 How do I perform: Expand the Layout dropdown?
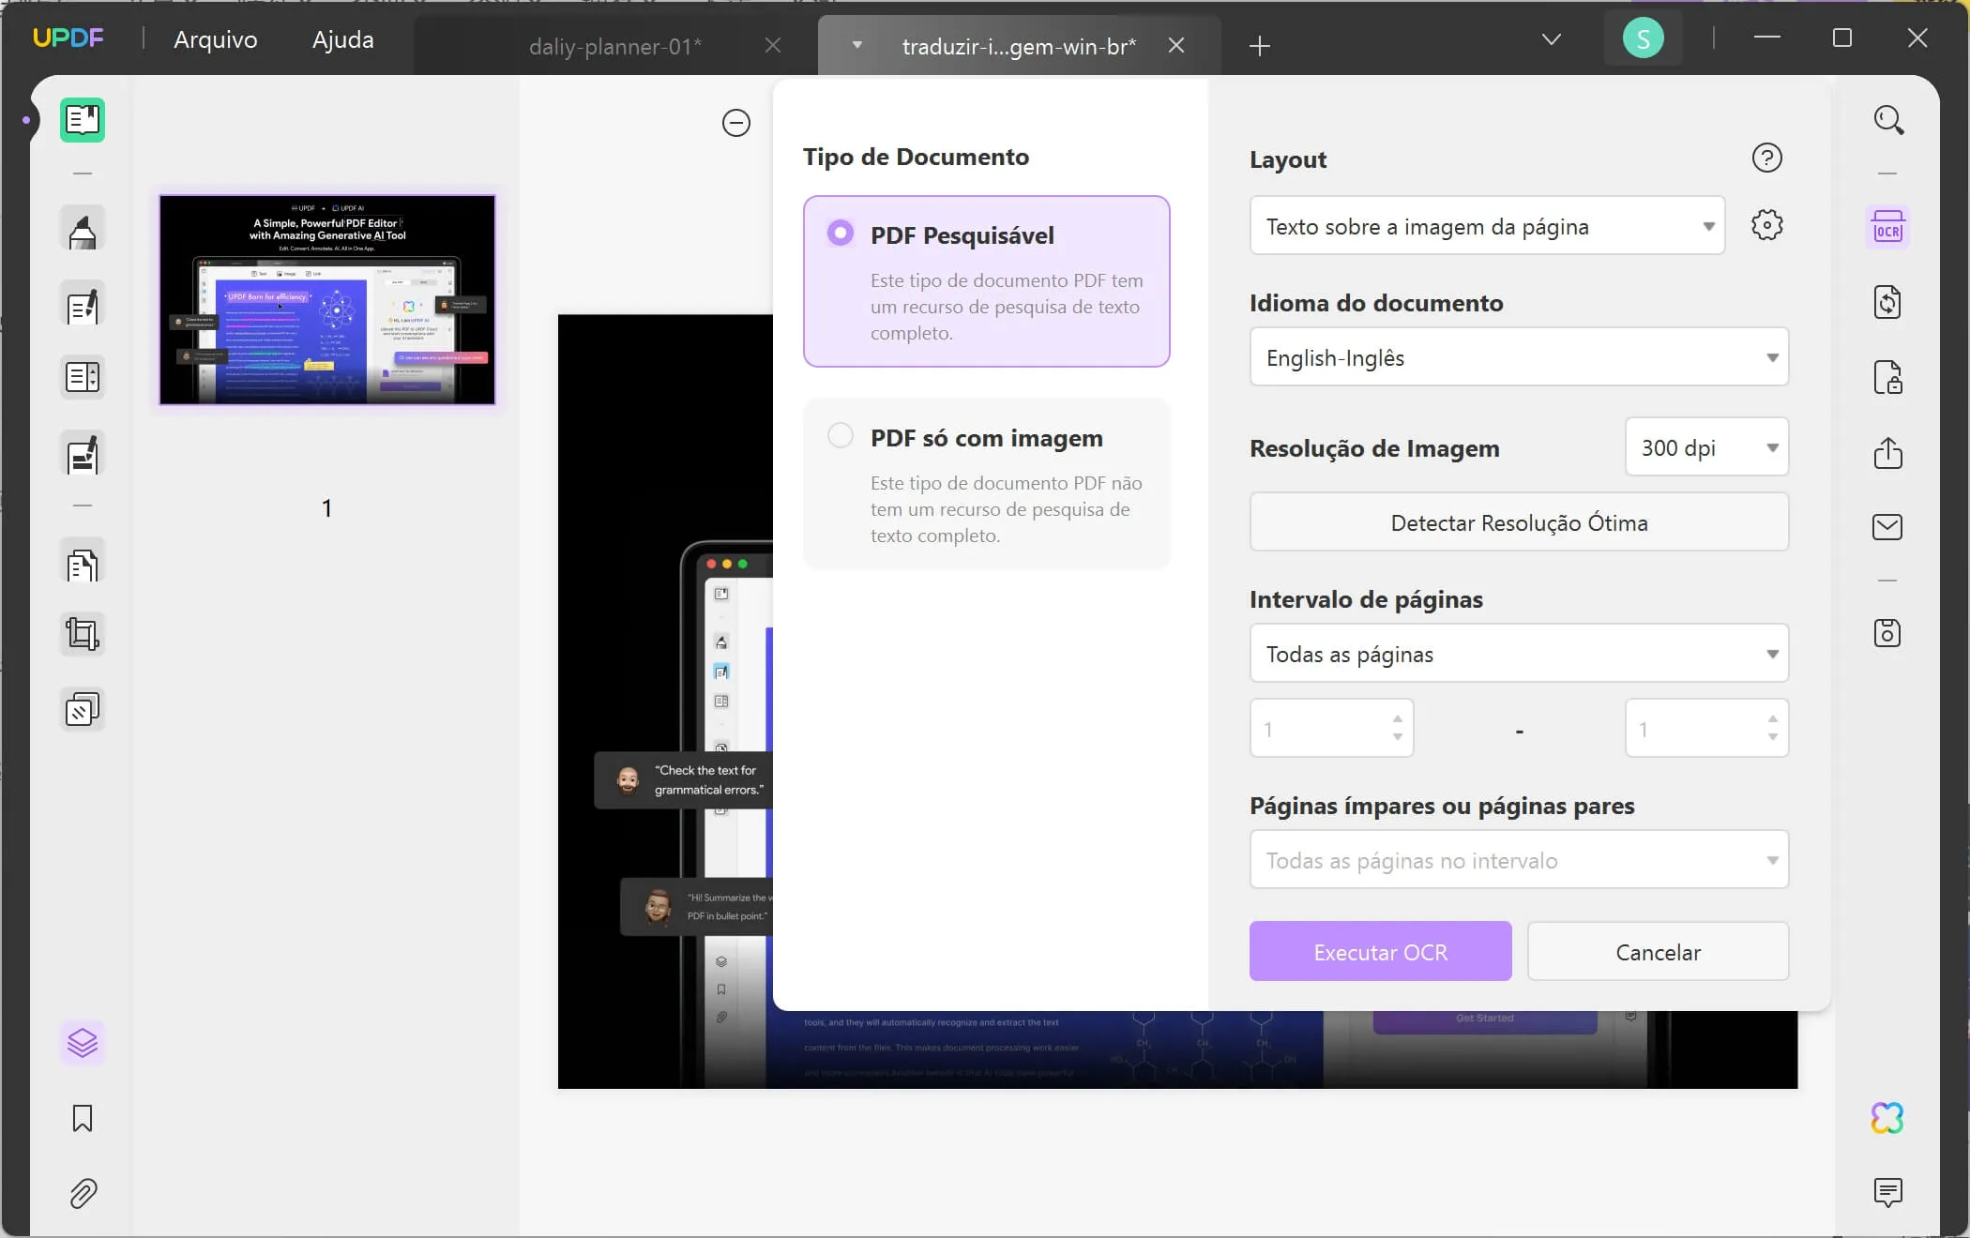pyautogui.click(x=1487, y=226)
